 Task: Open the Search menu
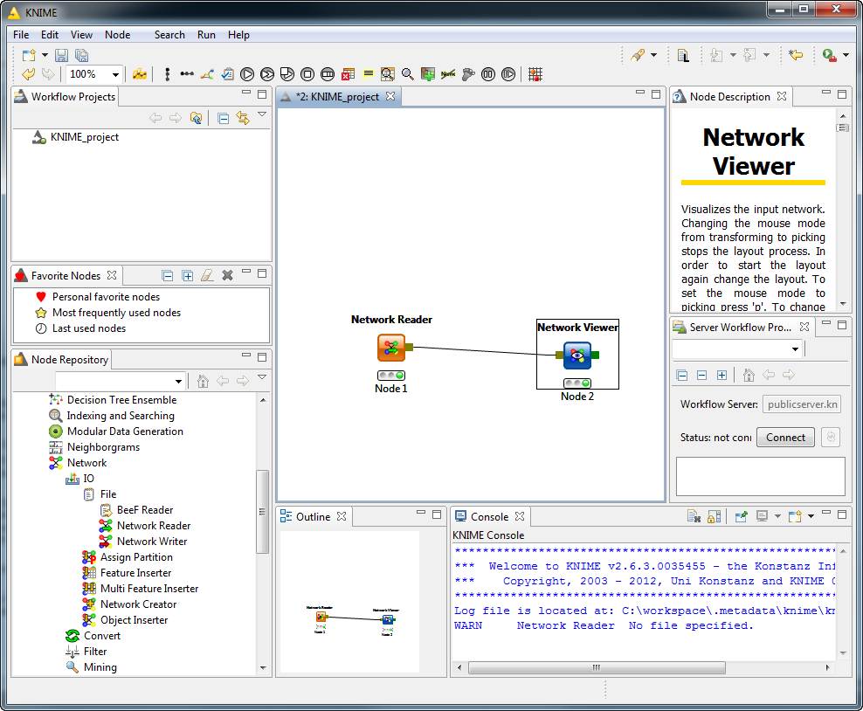[x=169, y=35]
